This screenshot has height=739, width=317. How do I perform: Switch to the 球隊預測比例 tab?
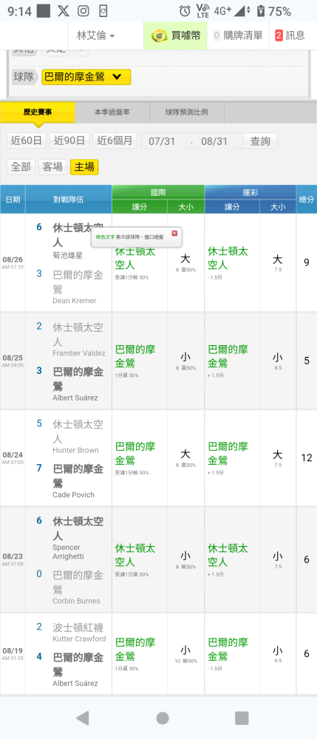coord(186,112)
